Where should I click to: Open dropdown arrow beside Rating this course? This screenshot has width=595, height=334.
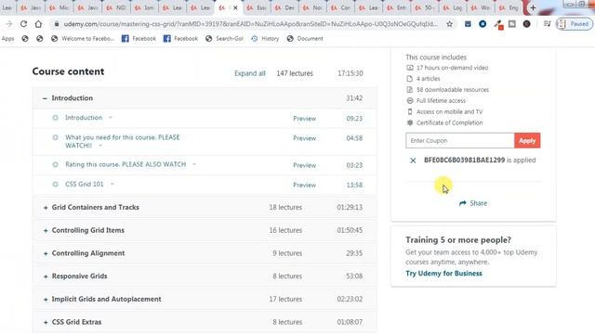pos(194,164)
